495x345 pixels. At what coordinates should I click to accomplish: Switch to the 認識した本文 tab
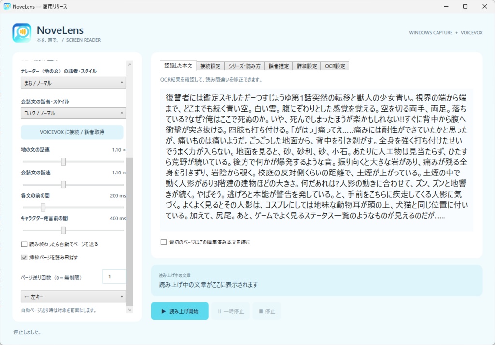pos(178,66)
